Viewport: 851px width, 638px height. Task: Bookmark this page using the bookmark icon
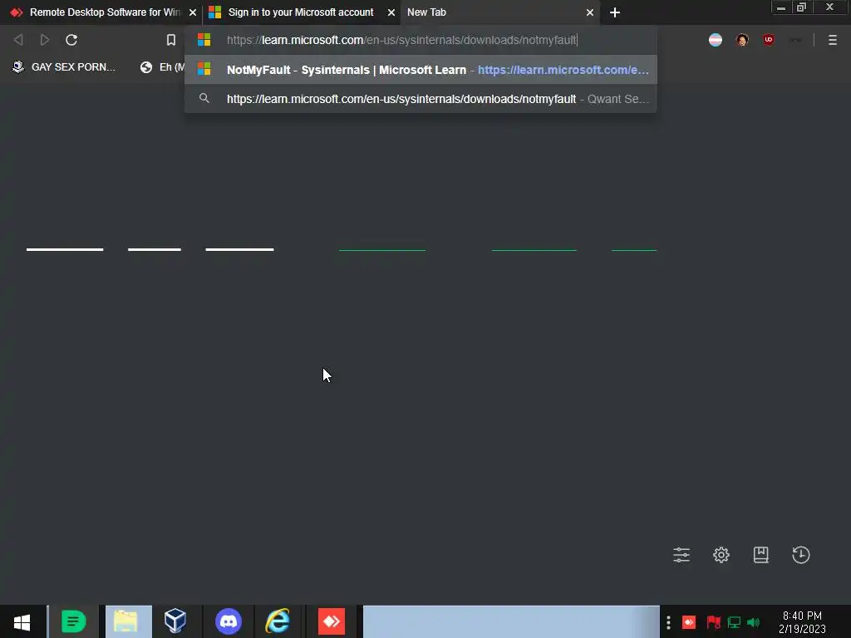click(171, 40)
